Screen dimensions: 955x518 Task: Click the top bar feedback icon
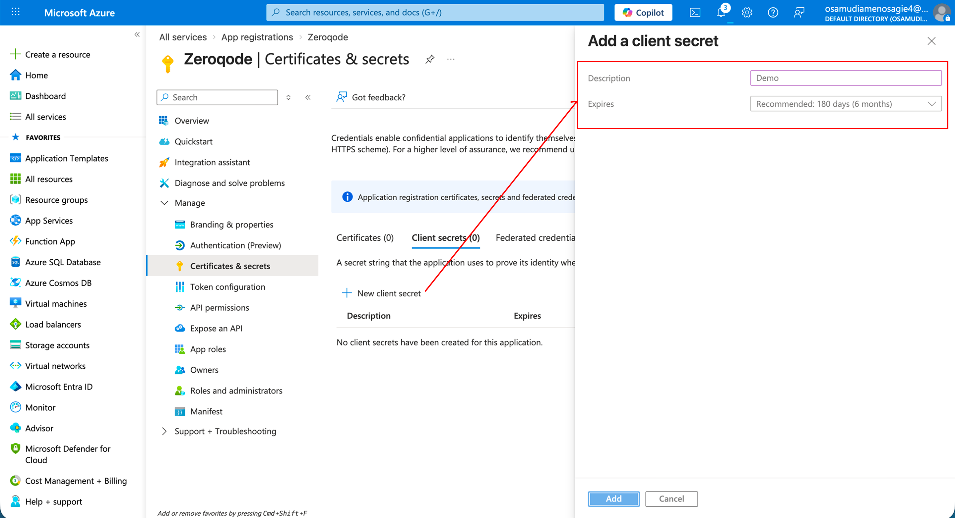tap(798, 13)
